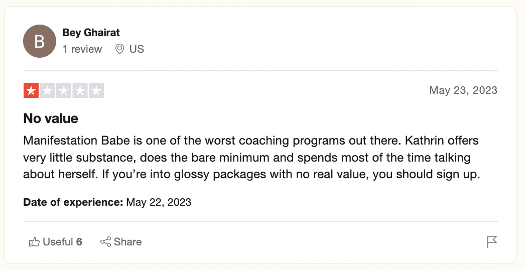The height and width of the screenshot is (270, 525).
Task: Mark the review as Useful
Action: point(56,242)
